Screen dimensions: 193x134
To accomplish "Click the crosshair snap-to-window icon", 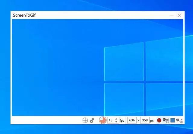I will [85, 120].
